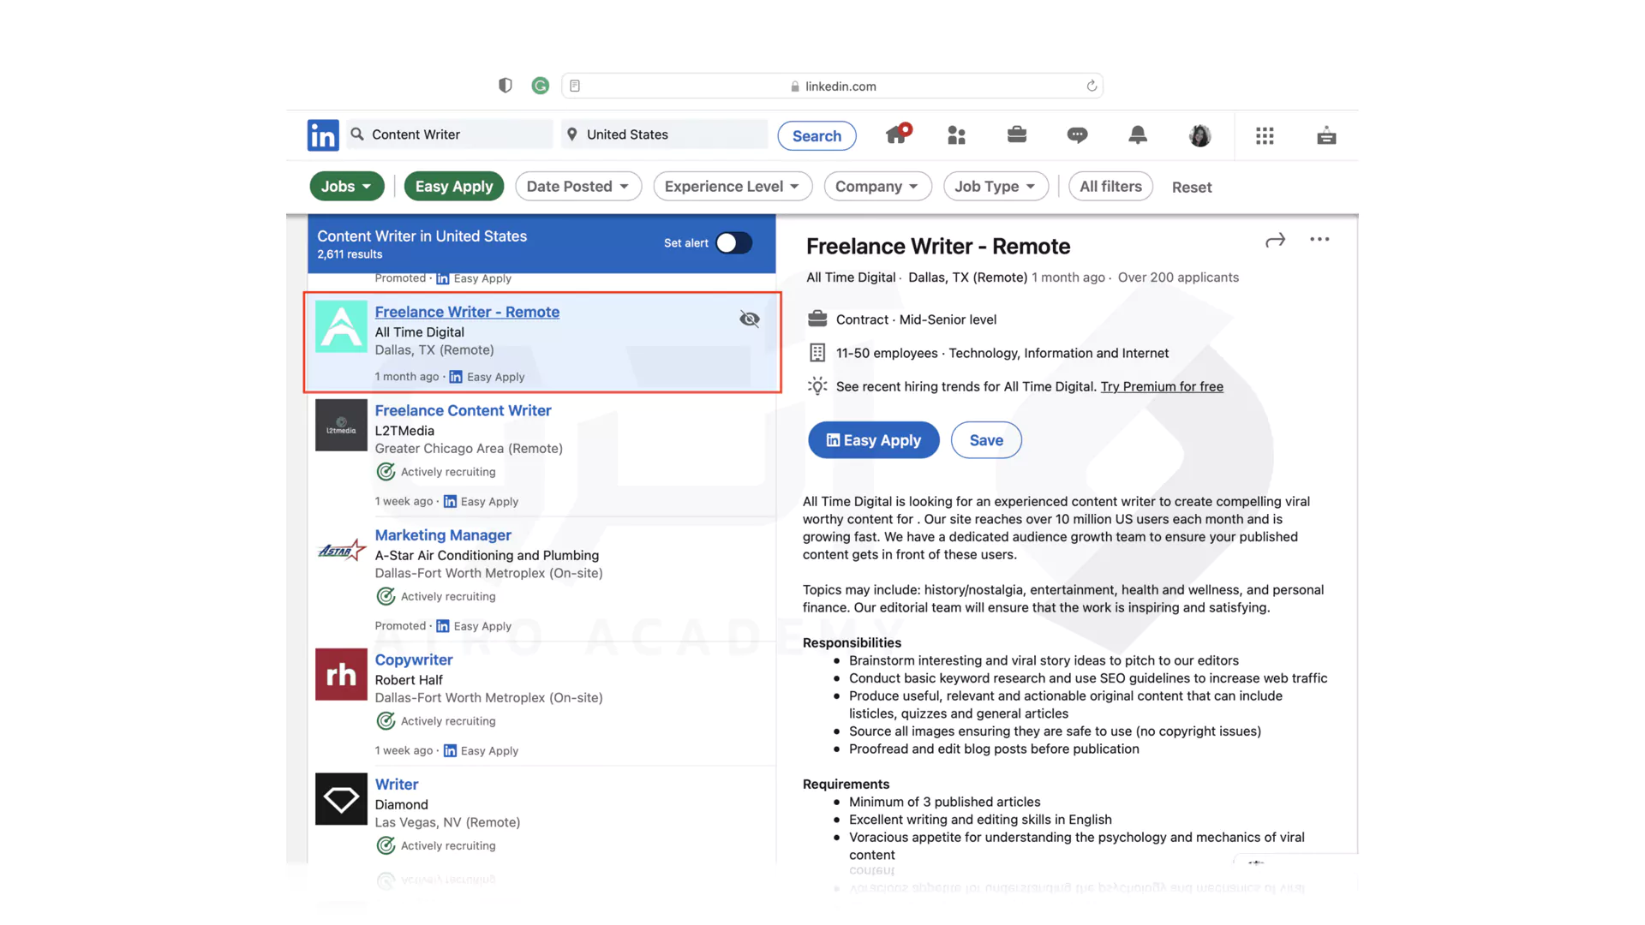Hide Freelance Writer job with eye icon
The height and width of the screenshot is (925, 1645).
(x=750, y=319)
